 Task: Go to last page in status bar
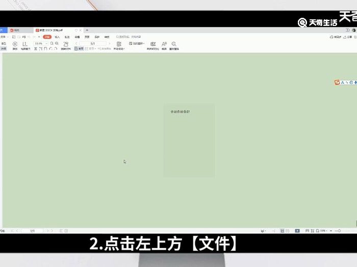(53, 231)
